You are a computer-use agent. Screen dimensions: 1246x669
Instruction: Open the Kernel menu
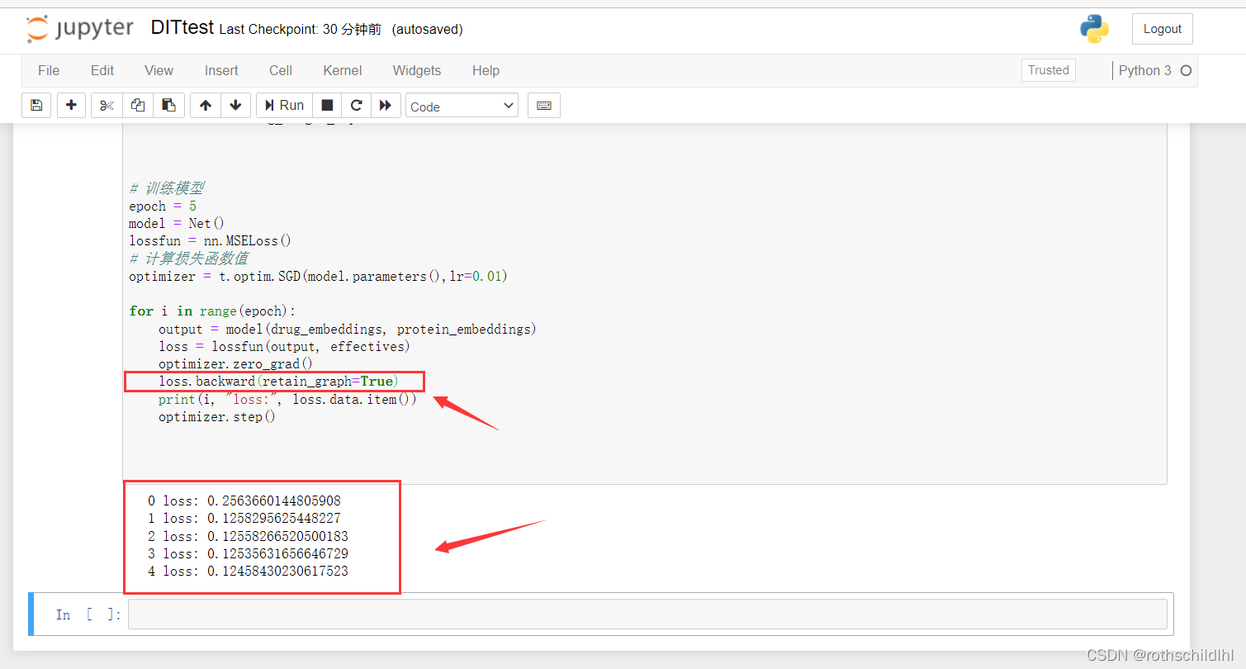tap(342, 70)
